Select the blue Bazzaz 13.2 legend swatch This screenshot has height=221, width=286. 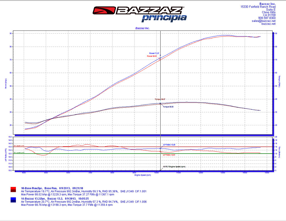[13, 200]
